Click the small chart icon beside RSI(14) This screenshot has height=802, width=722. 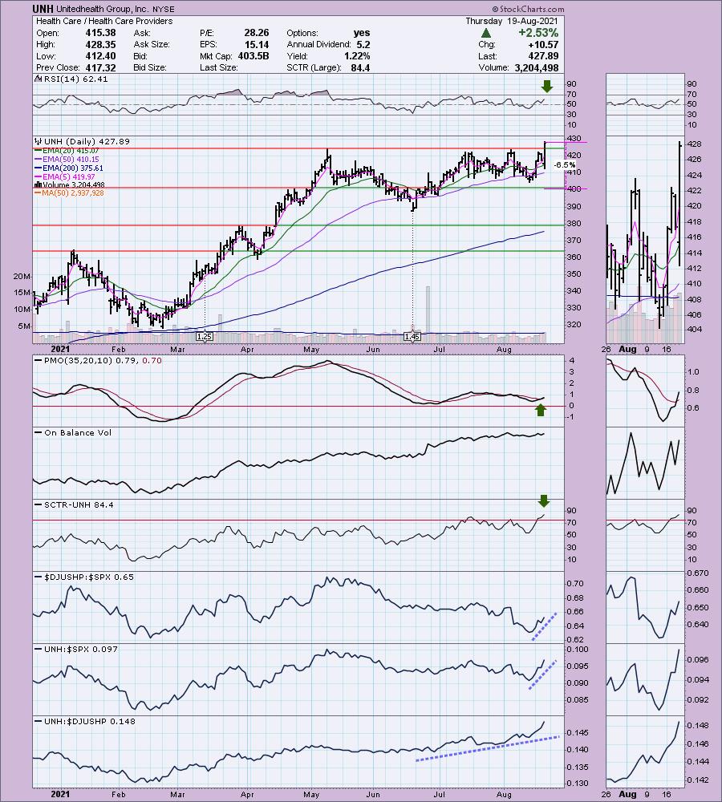(x=39, y=79)
